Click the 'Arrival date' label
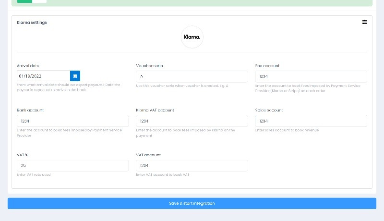 28,66
